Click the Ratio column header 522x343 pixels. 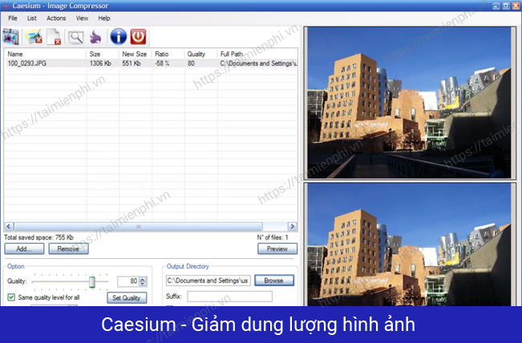[168, 54]
